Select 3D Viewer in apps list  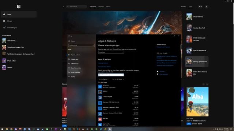point(118,87)
